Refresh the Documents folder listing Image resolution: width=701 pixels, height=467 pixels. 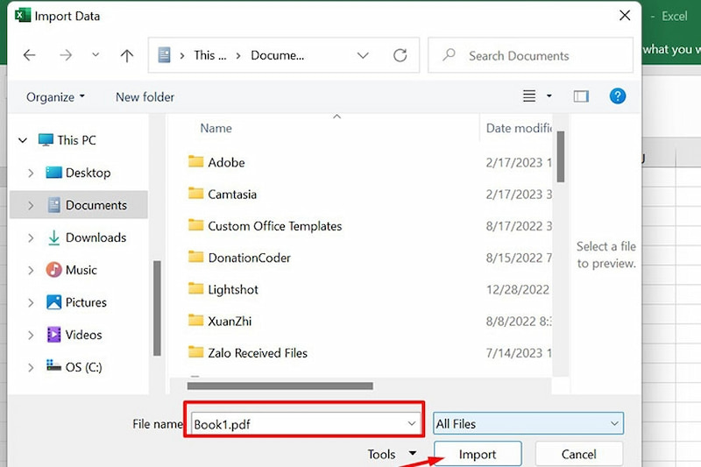(400, 55)
